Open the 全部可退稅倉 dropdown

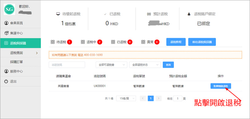tap(112, 65)
